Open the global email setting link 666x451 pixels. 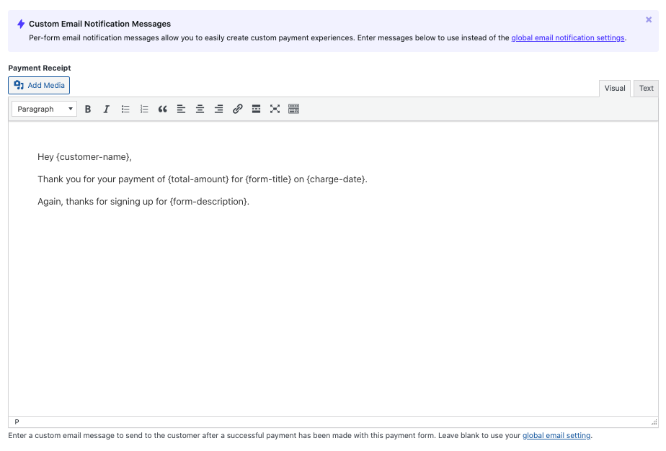(x=556, y=436)
